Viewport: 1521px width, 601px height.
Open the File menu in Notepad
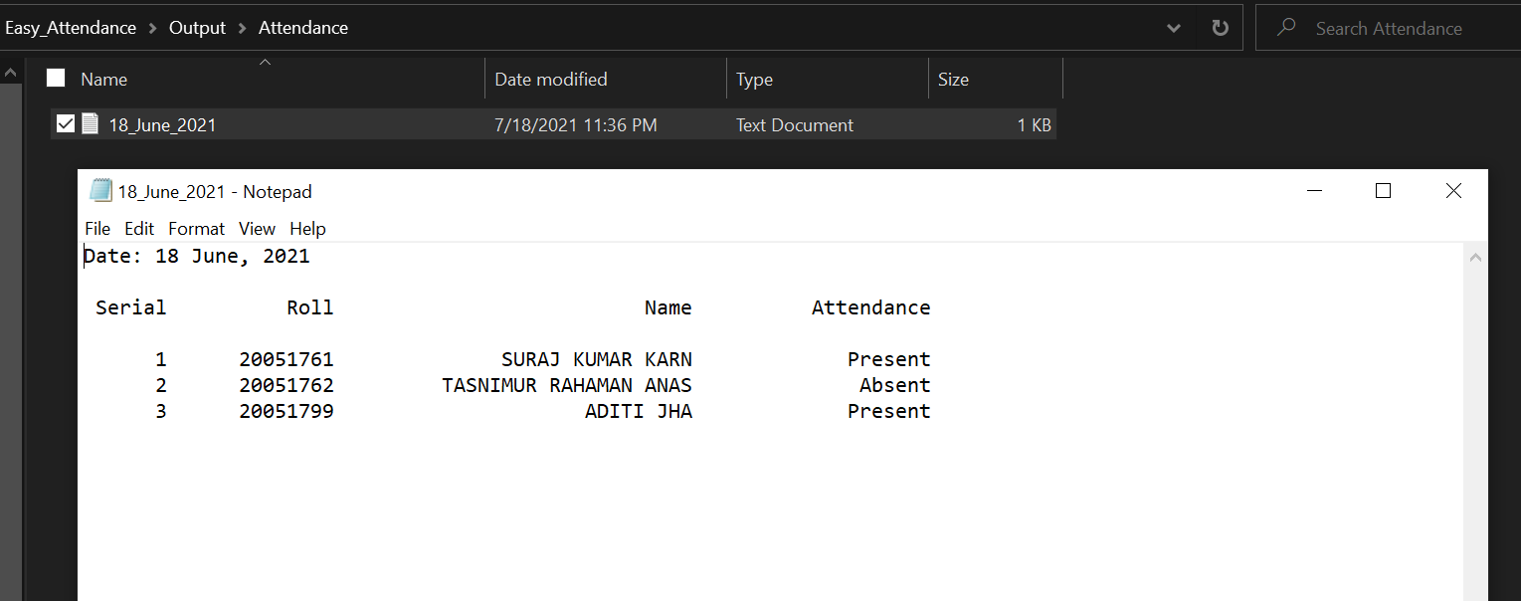(x=96, y=228)
